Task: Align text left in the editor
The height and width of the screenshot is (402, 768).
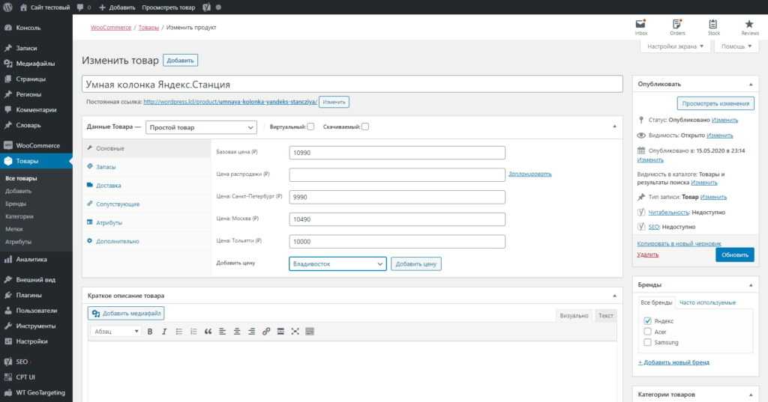Action: 222,332
